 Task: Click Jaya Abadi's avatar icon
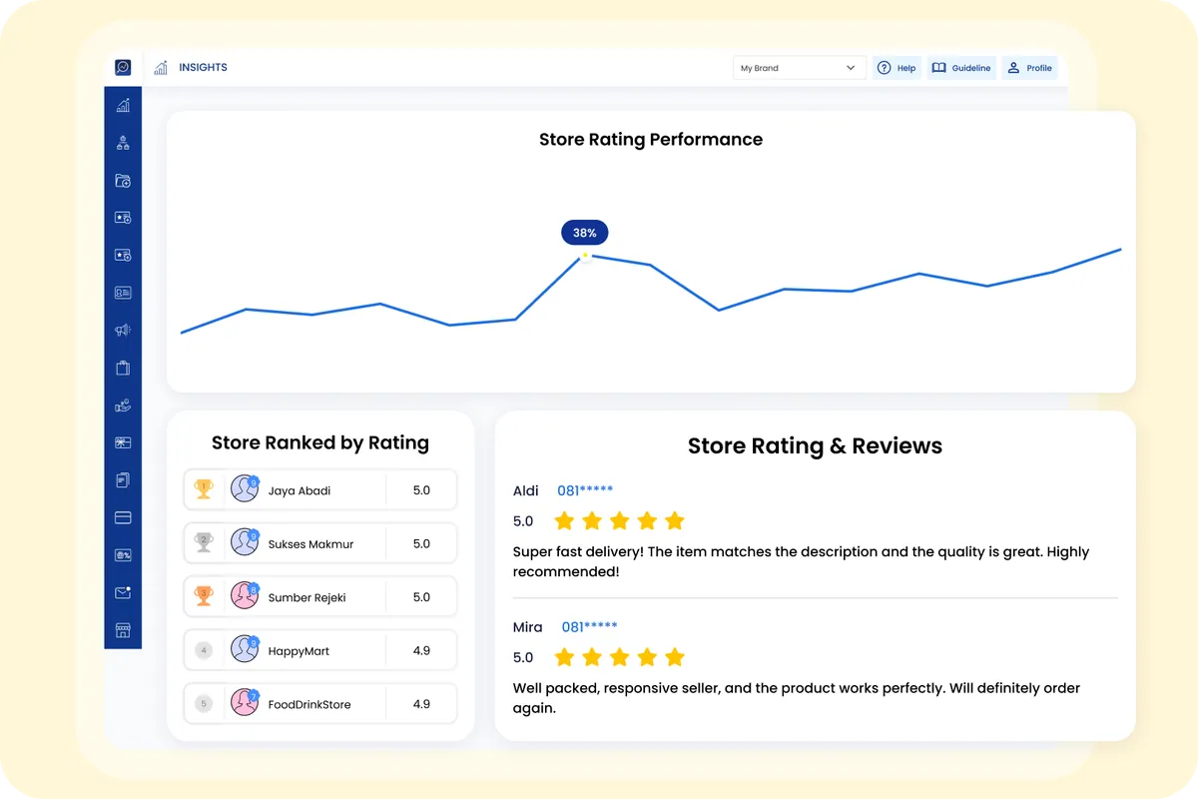point(245,488)
